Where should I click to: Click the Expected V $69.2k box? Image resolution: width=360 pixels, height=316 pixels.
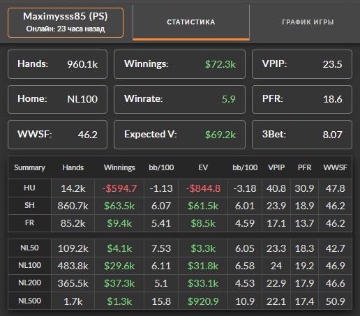[179, 135]
